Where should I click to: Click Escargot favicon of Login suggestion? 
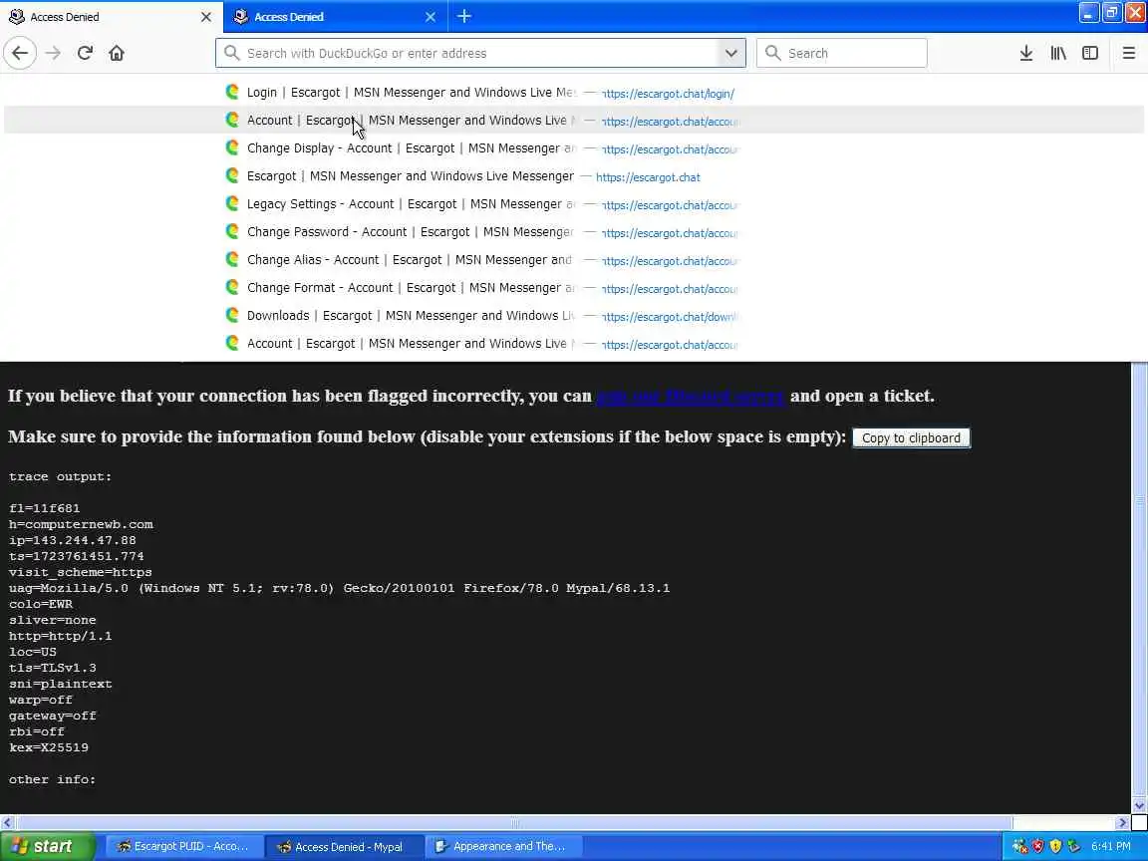232,92
